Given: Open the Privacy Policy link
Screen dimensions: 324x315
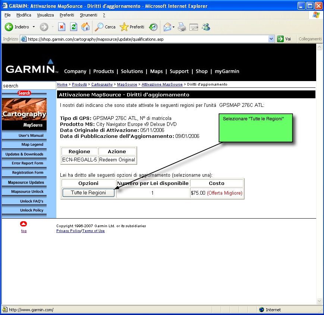Looking at the screenshot, I should (x=68, y=231).
